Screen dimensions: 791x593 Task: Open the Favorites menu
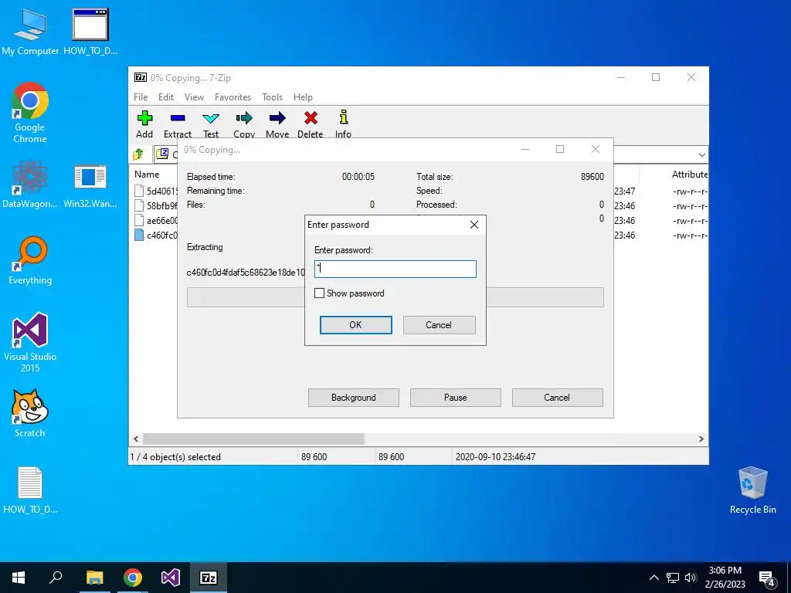(x=233, y=97)
